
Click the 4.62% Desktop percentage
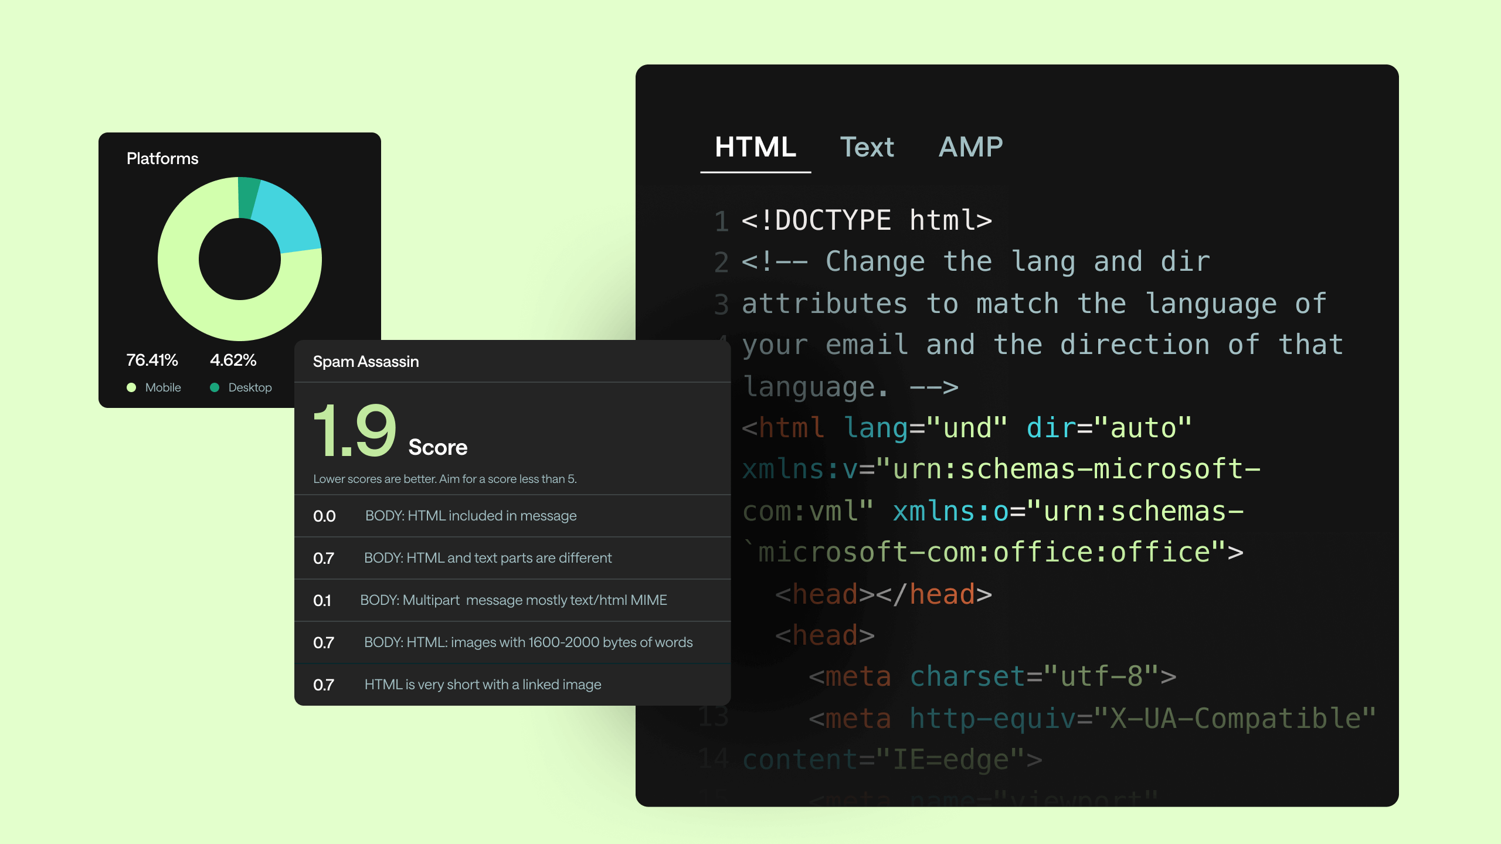click(x=233, y=360)
